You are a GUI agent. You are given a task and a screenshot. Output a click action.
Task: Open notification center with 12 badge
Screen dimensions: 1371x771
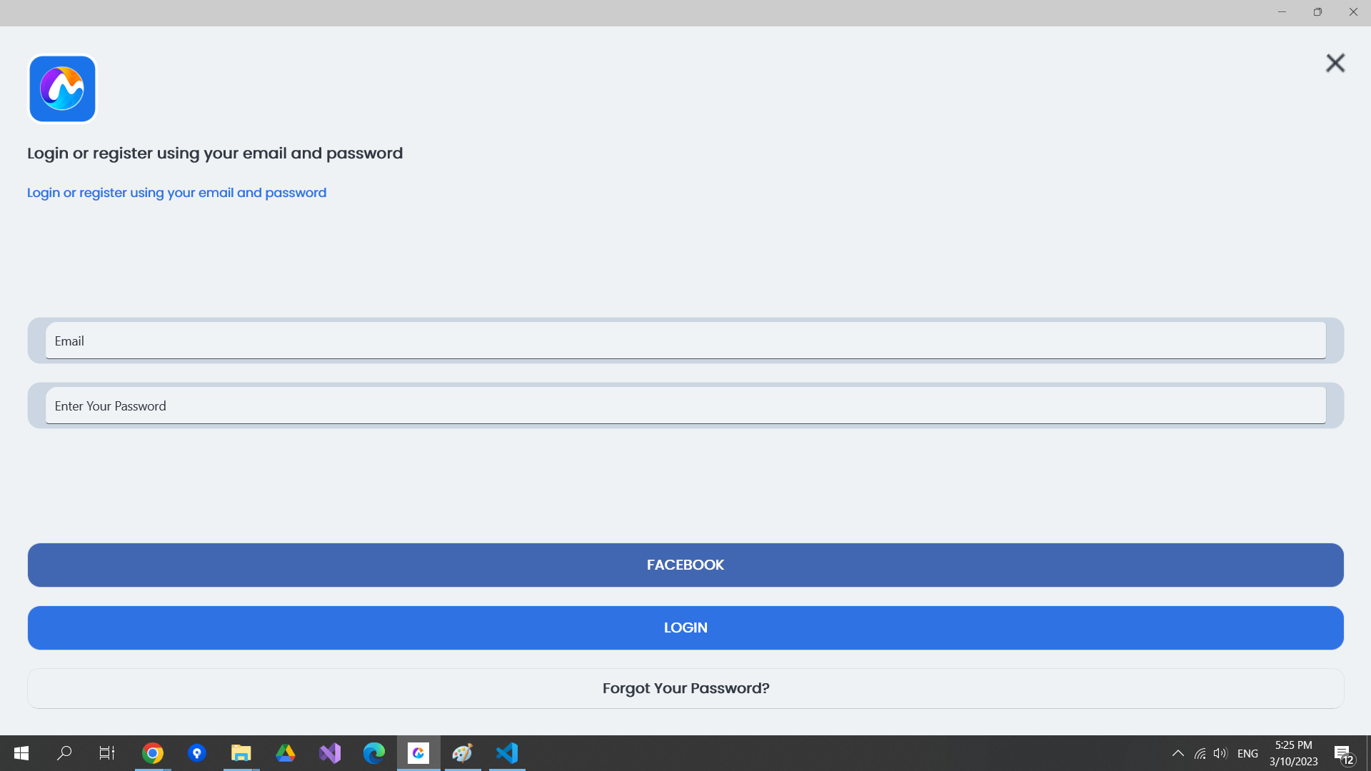1342,754
